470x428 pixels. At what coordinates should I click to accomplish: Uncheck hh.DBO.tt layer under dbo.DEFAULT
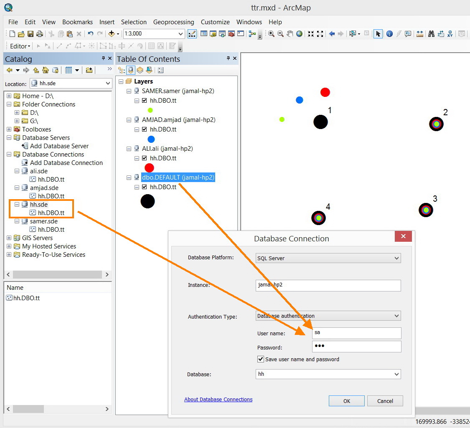pyautogui.click(x=145, y=187)
